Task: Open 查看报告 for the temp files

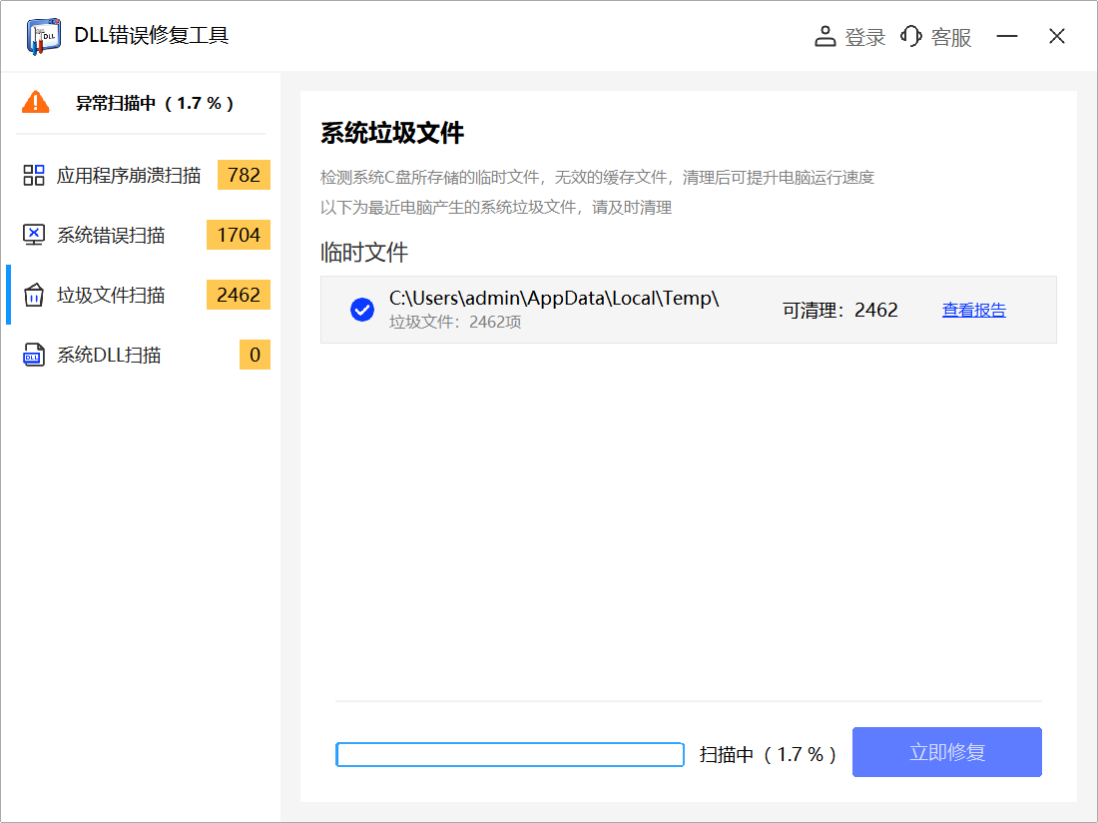Action: click(973, 310)
